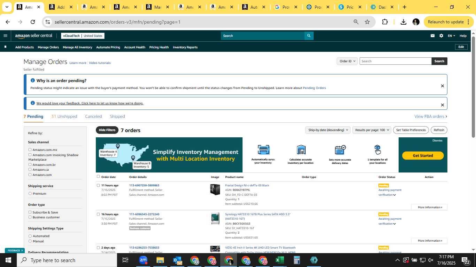Open Account Health menu item
Viewport: 476px width, 267px height.
pos(135,47)
